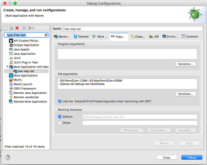207x165 pixels.
Task: Click the new launch configuration icon
Action: (6, 28)
